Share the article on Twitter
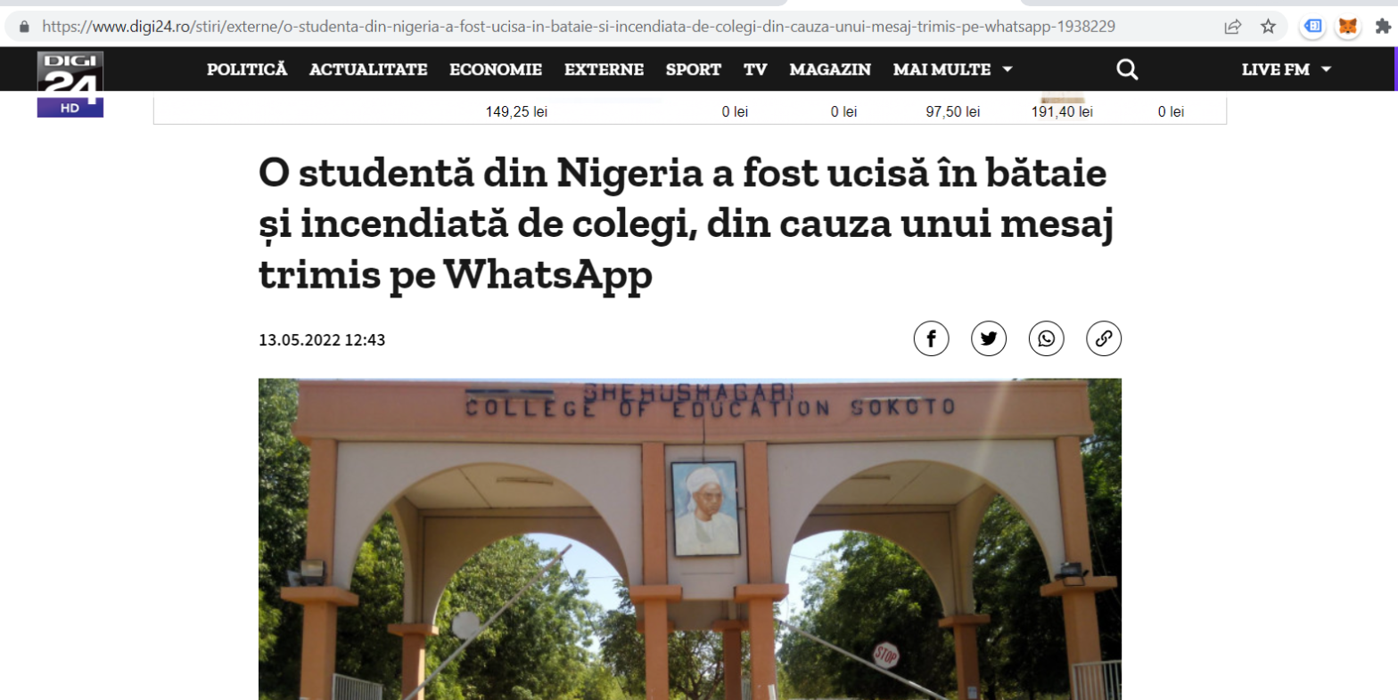Screen dimensions: 1398x700 (989, 338)
